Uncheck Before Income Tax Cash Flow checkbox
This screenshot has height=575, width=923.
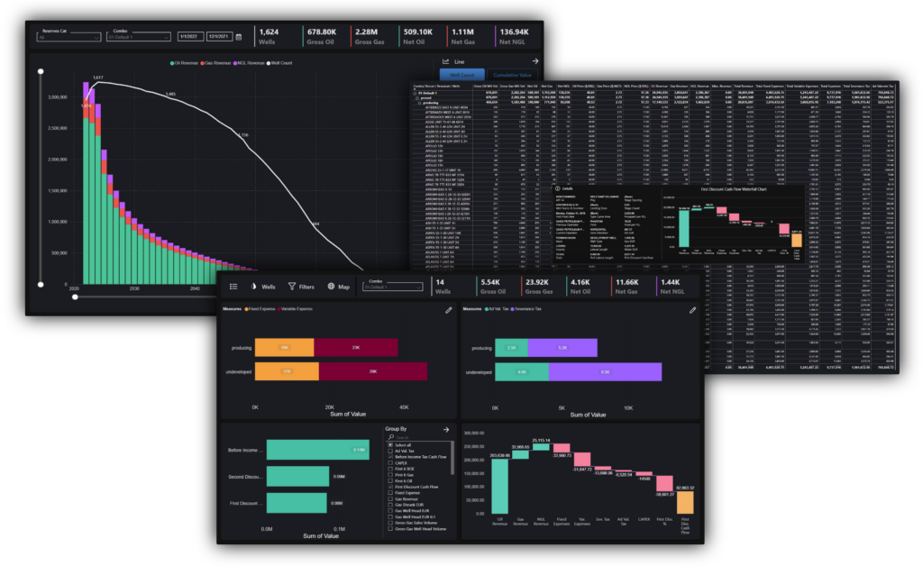(388, 459)
